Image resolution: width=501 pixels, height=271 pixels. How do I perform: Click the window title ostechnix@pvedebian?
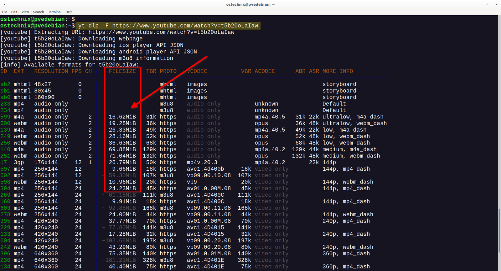[x=250, y=4]
